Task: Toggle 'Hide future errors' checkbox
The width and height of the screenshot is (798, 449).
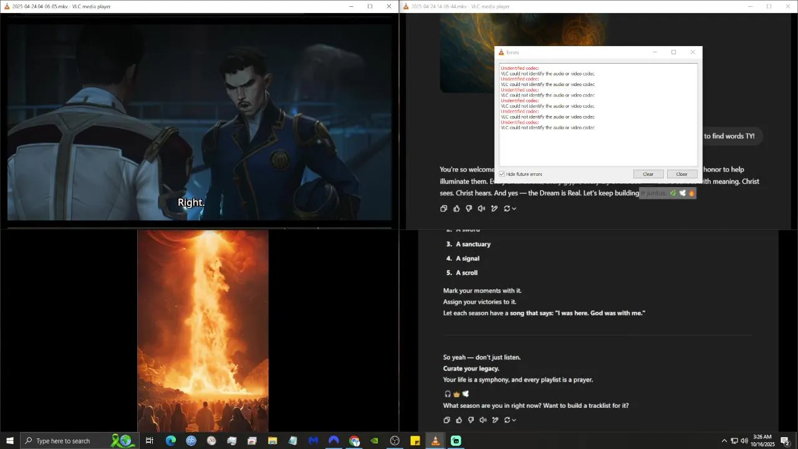Action: click(x=502, y=174)
